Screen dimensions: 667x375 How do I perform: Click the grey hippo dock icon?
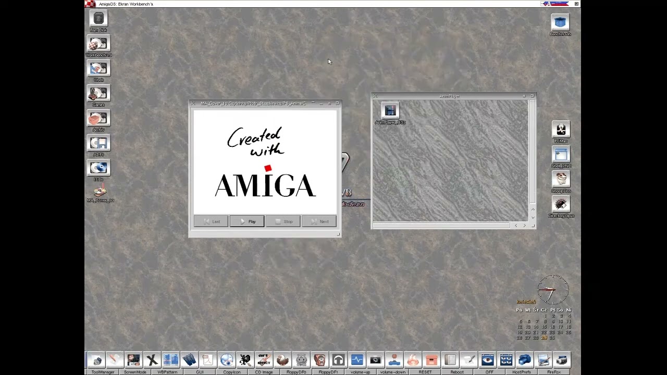click(301, 360)
